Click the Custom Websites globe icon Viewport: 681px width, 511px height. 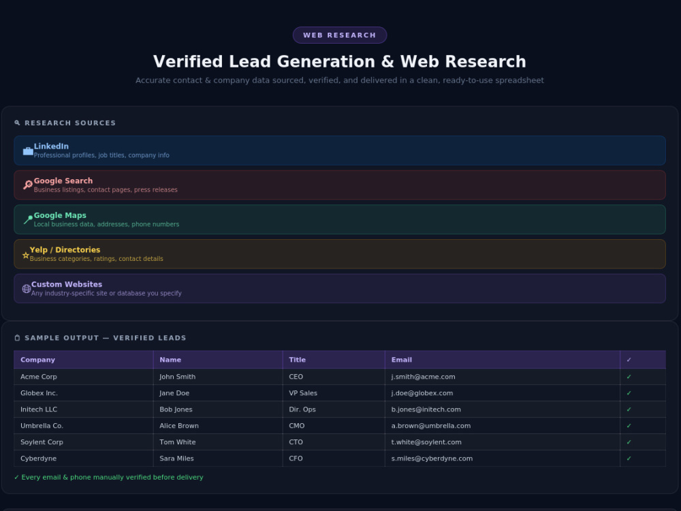[27, 288]
